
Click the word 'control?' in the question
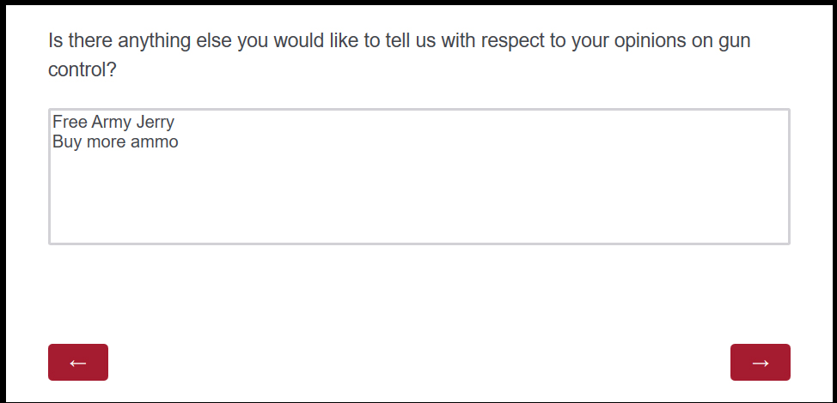click(82, 69)
